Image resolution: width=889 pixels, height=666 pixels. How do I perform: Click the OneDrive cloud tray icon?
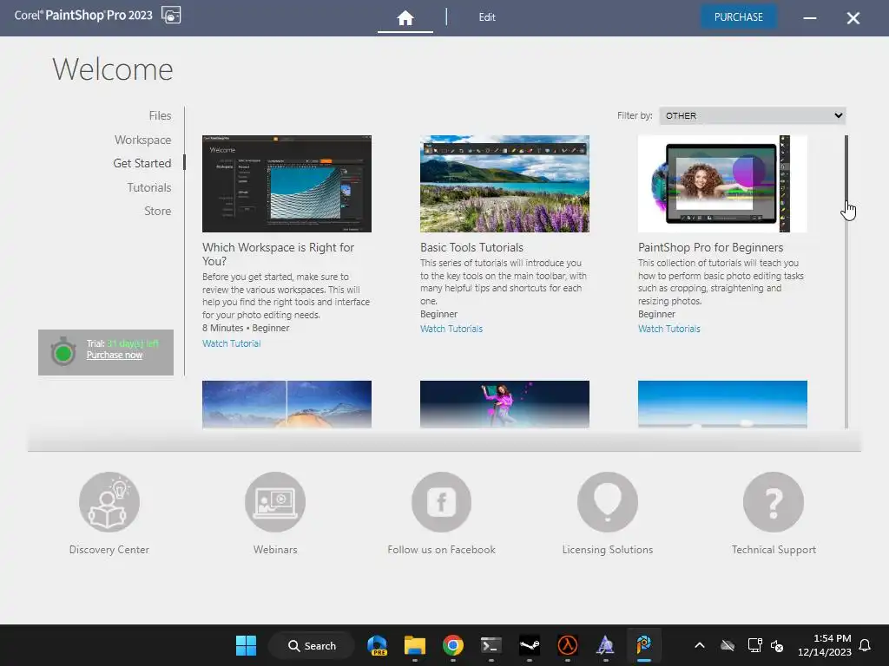(x=728, y=645)
